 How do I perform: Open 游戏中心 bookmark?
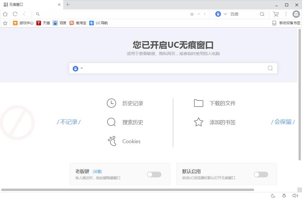(x=23, y=23)
